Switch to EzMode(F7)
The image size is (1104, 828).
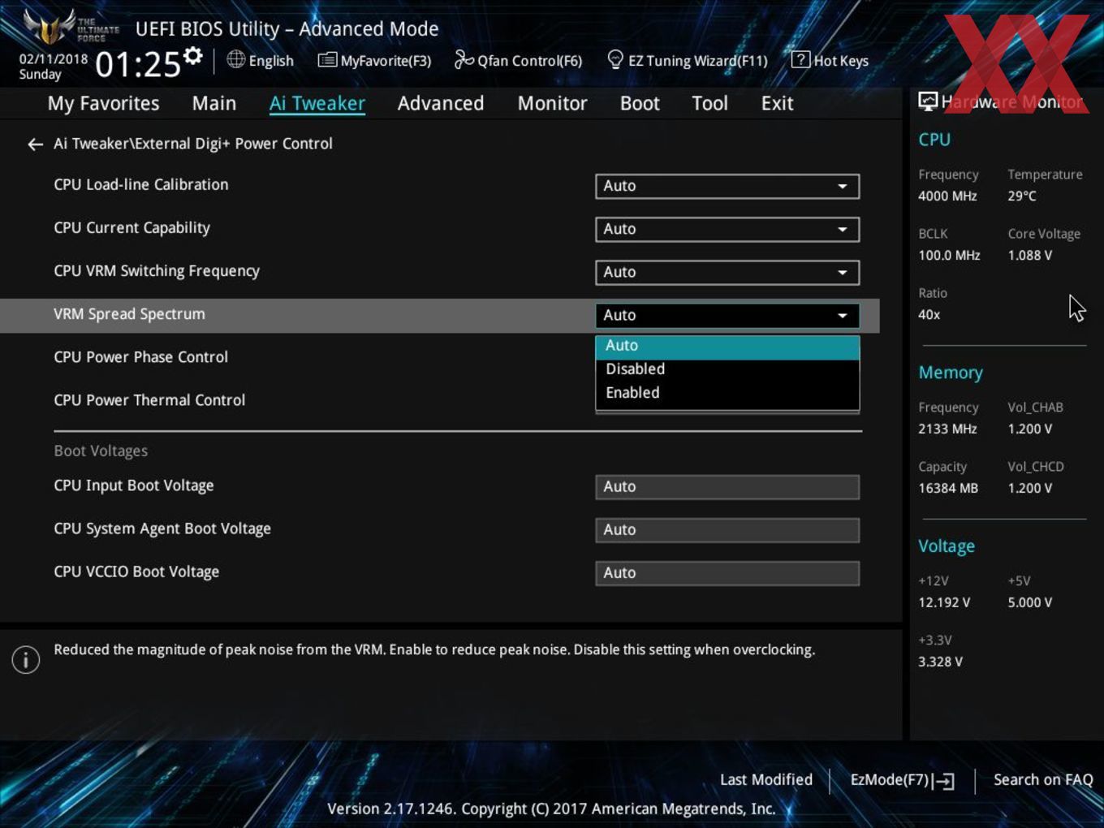point(902,780)
